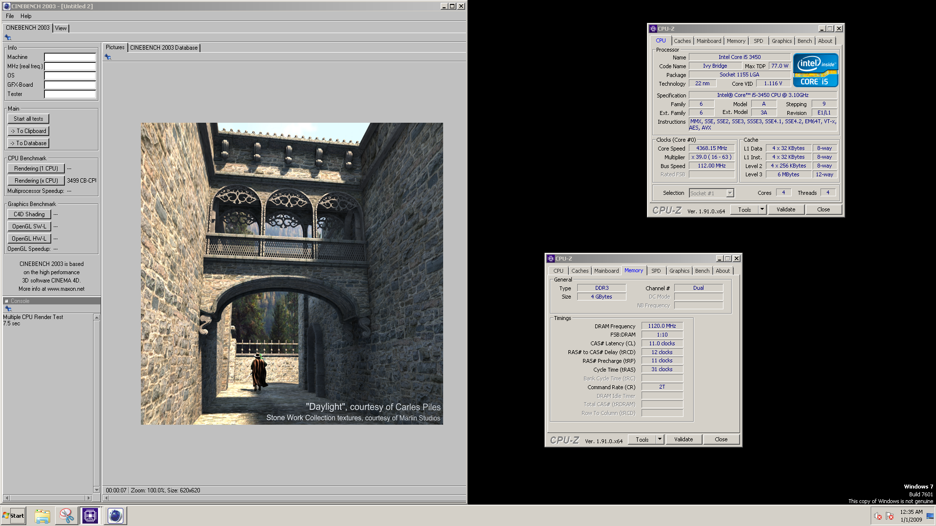Click the 3499 CB-CPU result value
The height and width of the screenshot is (526, 936).
click(x=81, y=181)
